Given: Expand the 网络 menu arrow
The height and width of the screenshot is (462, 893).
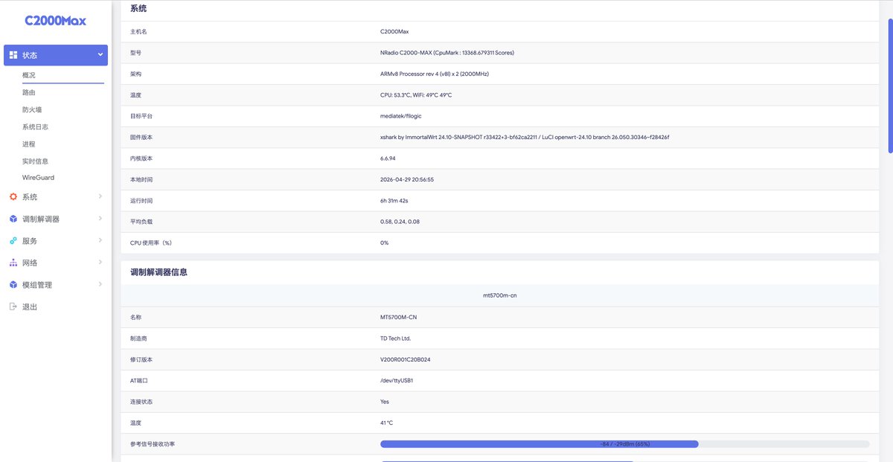Looking at the screenshot, I should coord(100,263).
